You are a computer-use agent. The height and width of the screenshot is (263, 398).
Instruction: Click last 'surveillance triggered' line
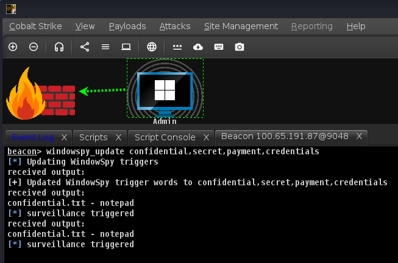pyautogui.click(x=71, y=245)
